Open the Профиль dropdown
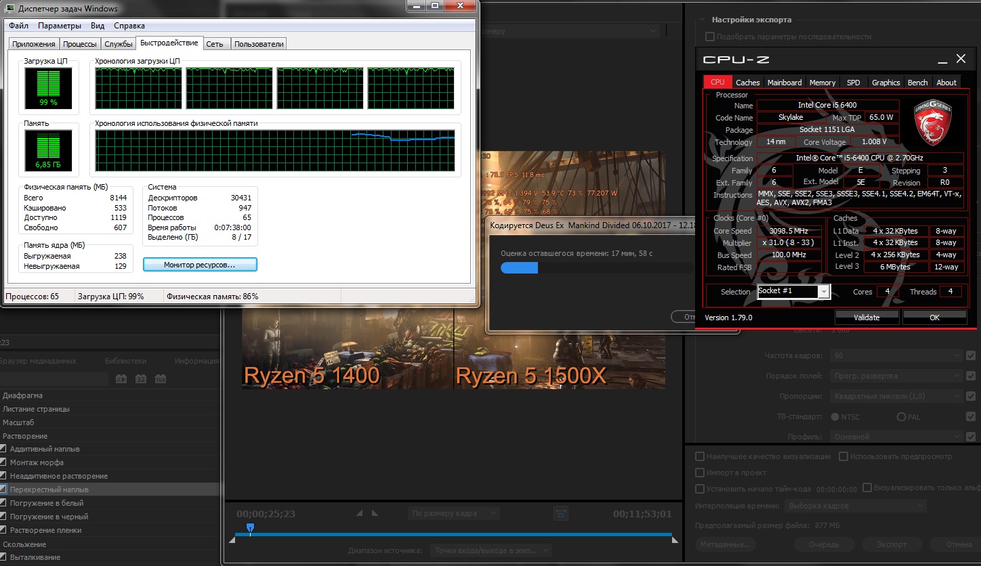 (896, 437)
